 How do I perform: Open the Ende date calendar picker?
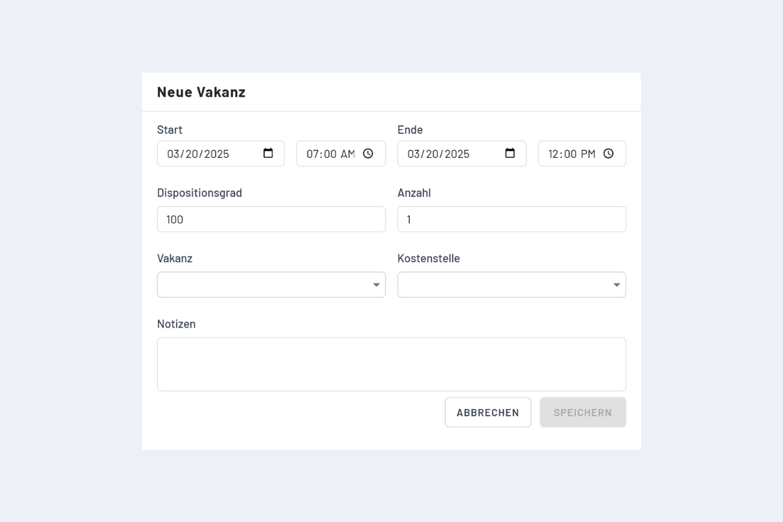[x=510, y=153]
